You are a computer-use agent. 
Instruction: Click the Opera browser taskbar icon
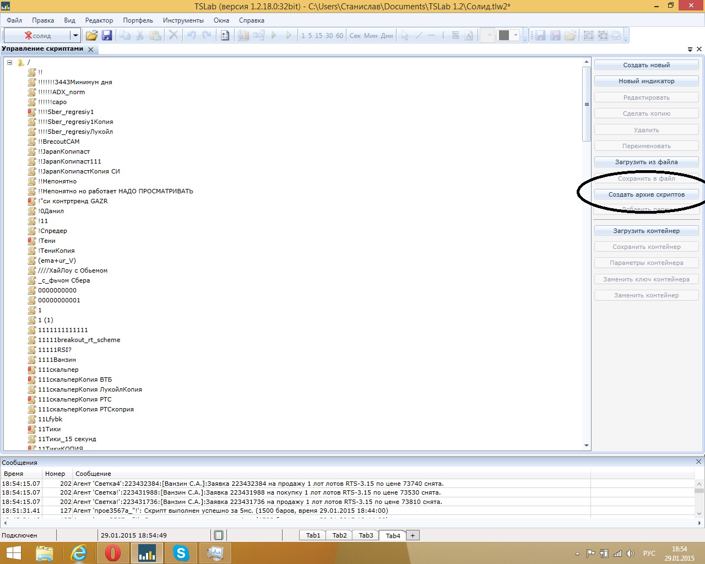coord(112,552)
